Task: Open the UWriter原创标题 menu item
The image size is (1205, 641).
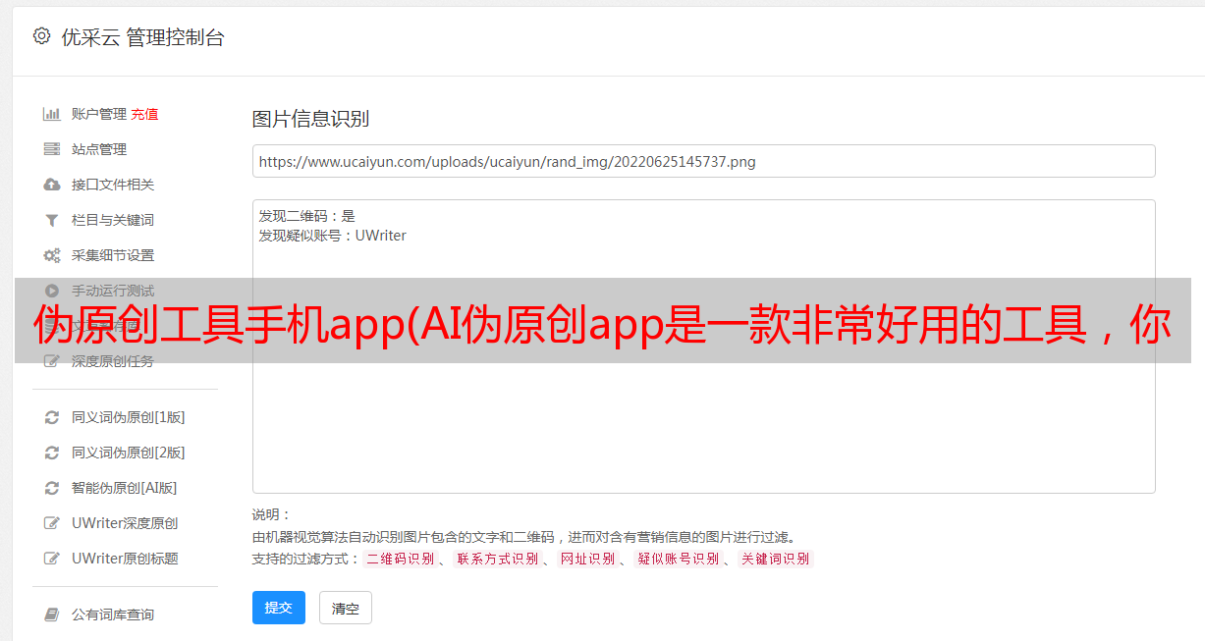Action: 125,559
